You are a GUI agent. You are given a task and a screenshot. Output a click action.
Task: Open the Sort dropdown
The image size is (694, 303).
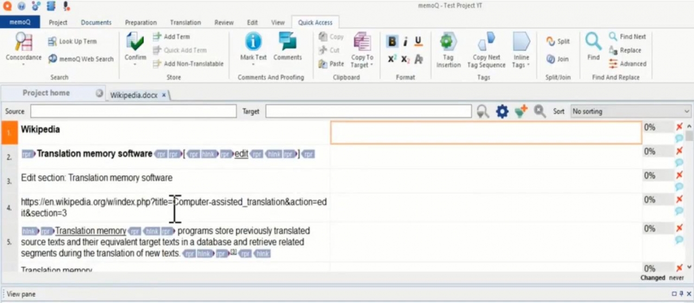[x=631, y=112]
